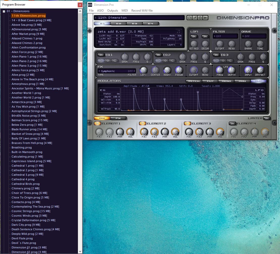This screenshot has width=280, height=254.
Task: Select Cathedral Birds.prog in browser
Action: click(25, 184)
